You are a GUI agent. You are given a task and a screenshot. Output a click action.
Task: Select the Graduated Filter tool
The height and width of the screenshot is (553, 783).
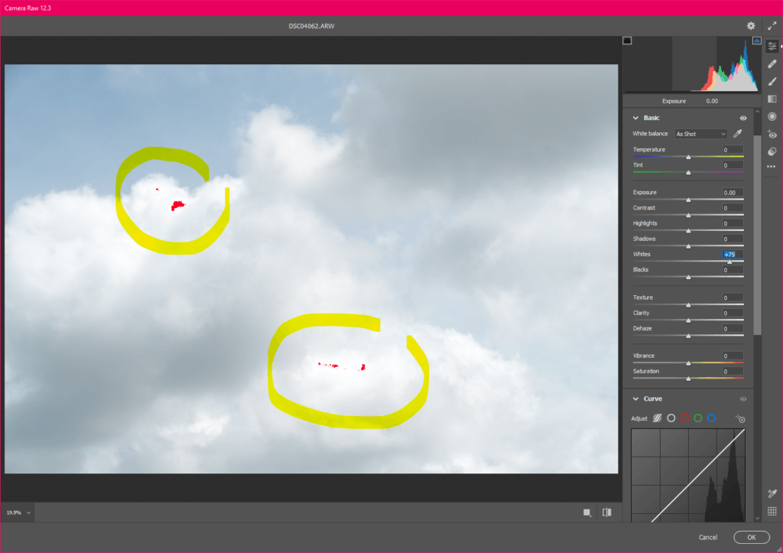[x=772, y=99]
